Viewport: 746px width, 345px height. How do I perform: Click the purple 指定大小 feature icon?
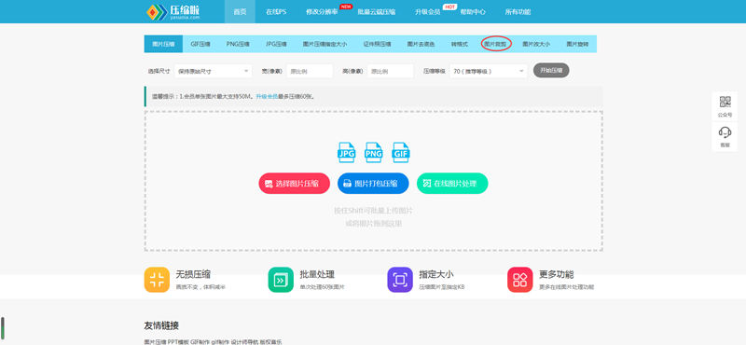400,280
